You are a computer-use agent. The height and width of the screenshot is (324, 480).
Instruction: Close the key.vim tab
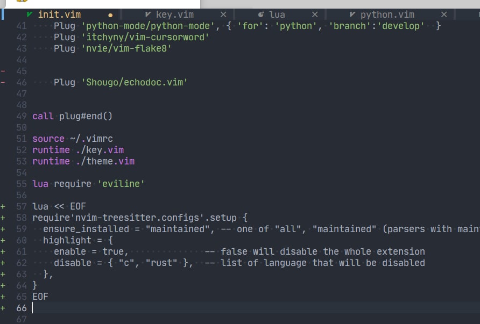(x=223, y=15)
